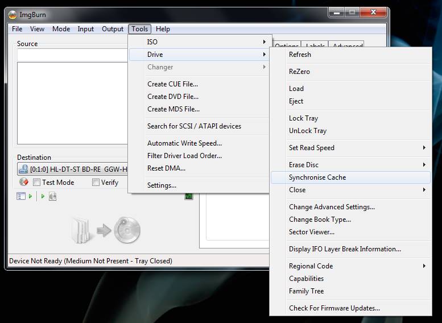Click ReZero in the Drive submenu

pos(350,72)
